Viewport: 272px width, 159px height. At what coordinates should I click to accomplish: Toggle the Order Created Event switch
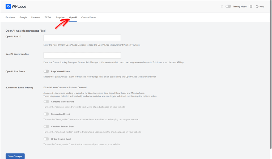coord(46,139)
